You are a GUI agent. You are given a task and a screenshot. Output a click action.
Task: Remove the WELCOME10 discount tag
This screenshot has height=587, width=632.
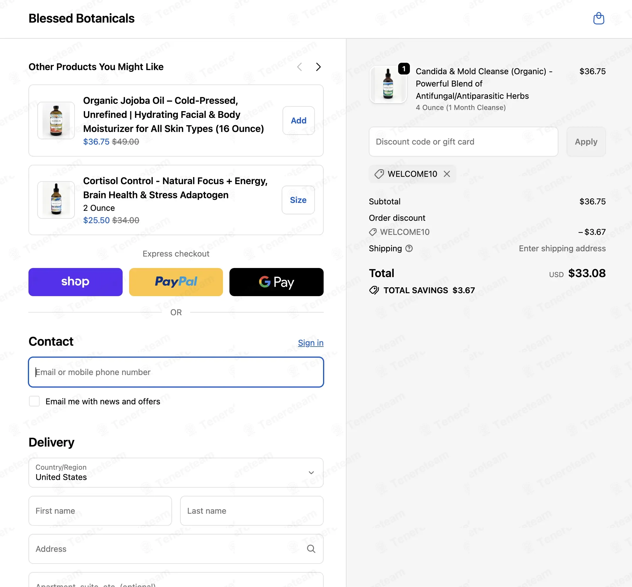[x=447, y=174]
